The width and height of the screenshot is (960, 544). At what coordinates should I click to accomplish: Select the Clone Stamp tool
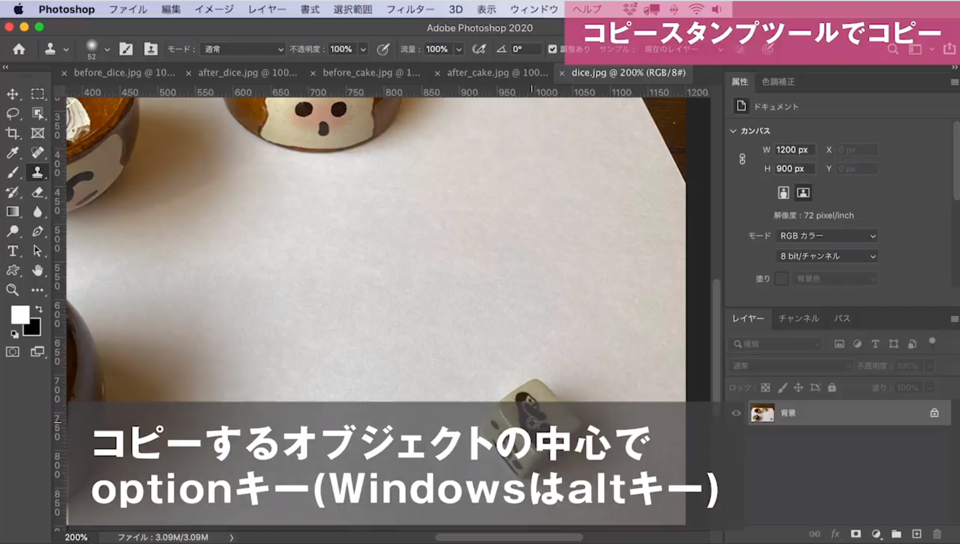(37, 172)
